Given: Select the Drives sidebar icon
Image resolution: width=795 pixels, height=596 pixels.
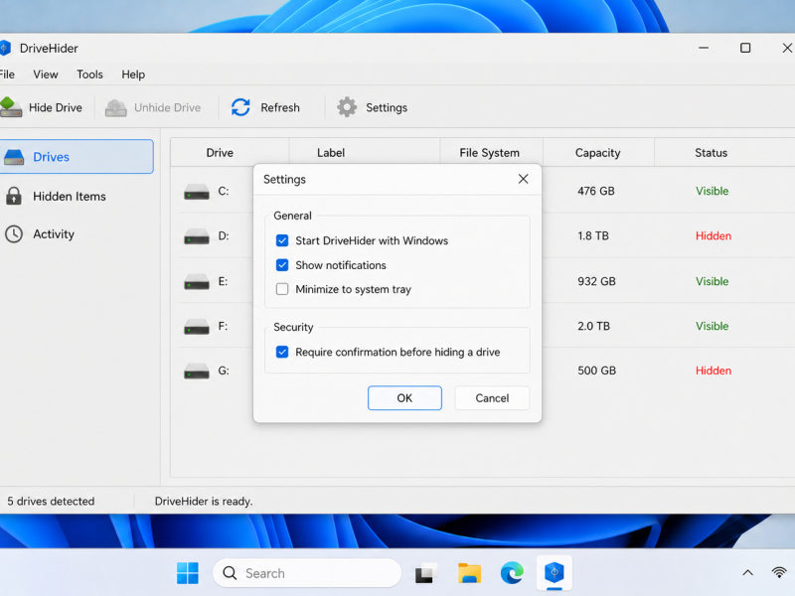Looking at the screenshot, I should click(x=14, y=157).
